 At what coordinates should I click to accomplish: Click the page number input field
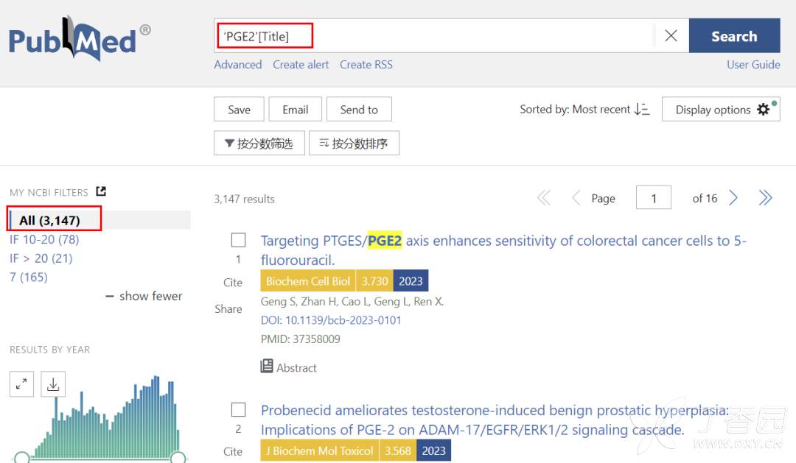point(653,198)
